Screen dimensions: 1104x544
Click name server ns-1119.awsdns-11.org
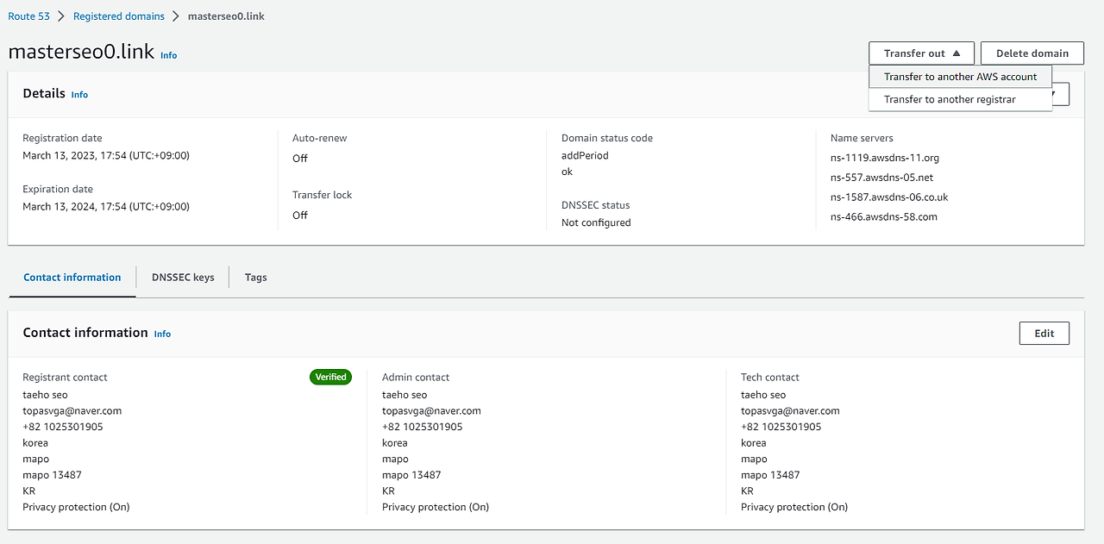click(884, 158)
